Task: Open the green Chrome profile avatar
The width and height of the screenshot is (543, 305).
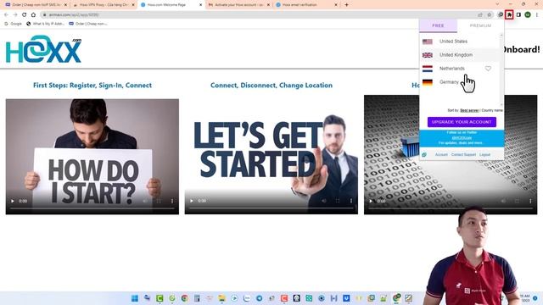Action: (x=528, y=15)
